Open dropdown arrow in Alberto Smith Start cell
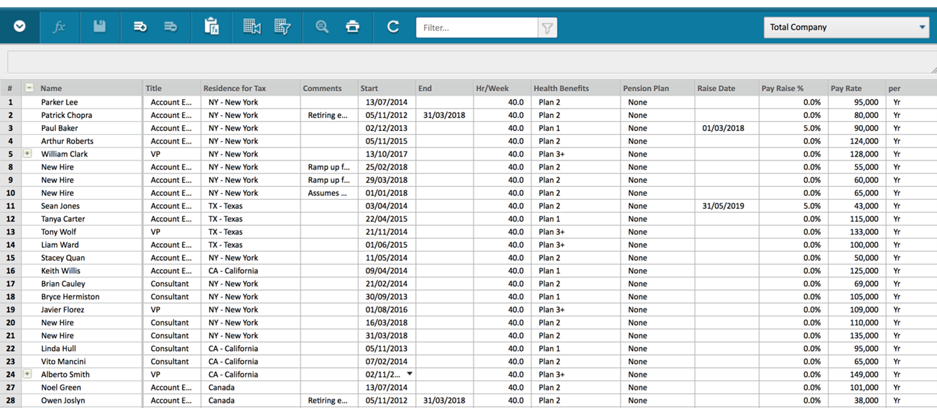Viewport: 937px width, 408px height. (x=410, y=374)
